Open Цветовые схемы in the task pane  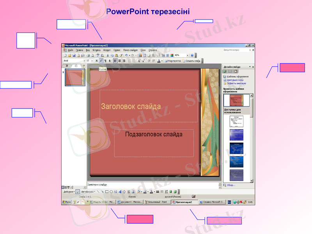[235, 80]
